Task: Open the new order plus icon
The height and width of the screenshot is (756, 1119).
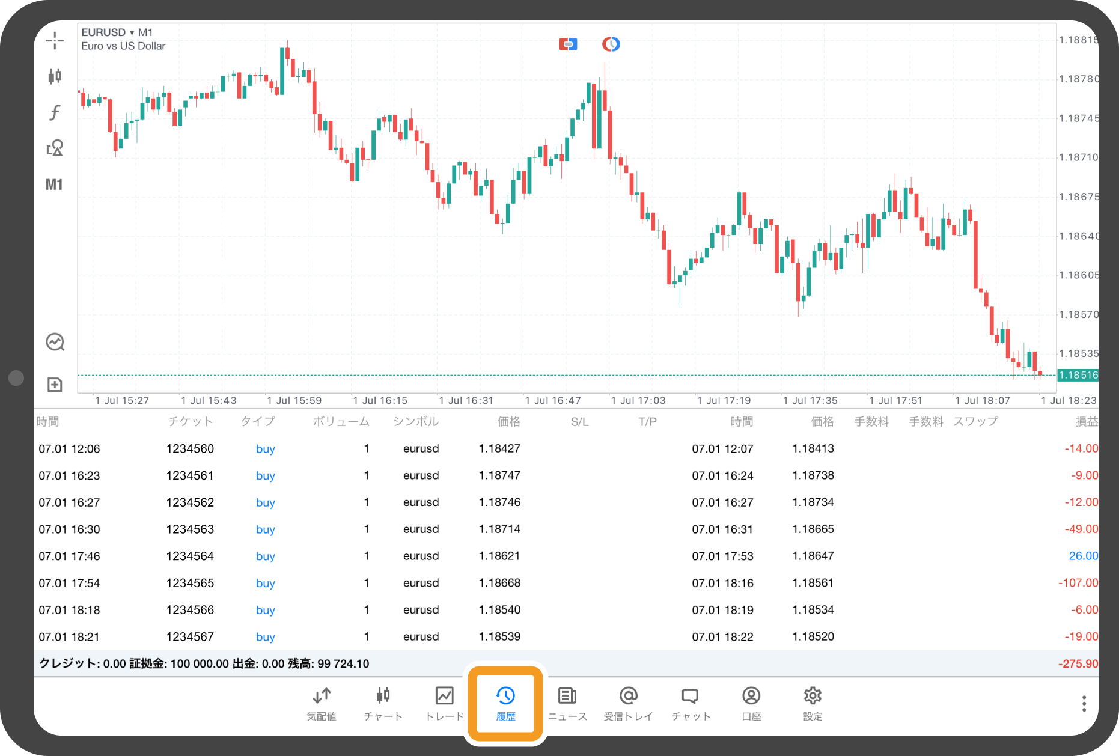Action: click(55, 385)
